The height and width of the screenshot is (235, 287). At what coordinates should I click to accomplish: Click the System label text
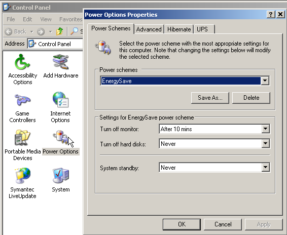point(61,189)
